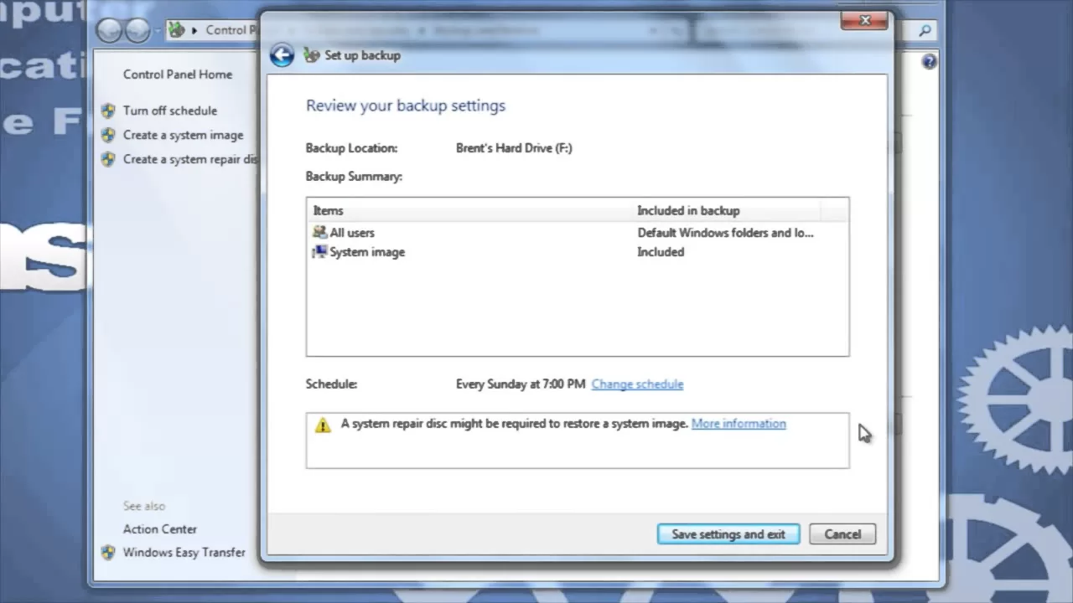Click the Included in backup column header
The image size is (1073, 603).
(x=726, y=211)
